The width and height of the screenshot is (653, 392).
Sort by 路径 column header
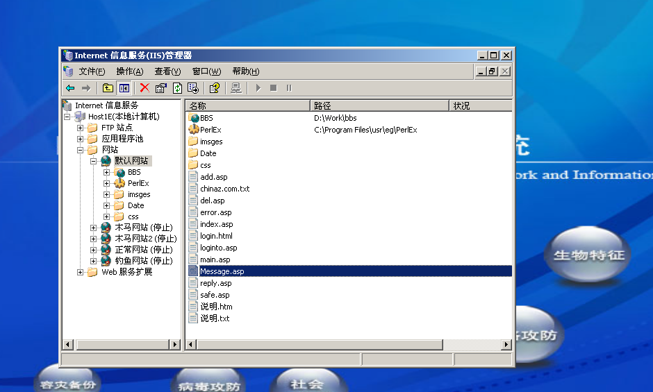379,105
